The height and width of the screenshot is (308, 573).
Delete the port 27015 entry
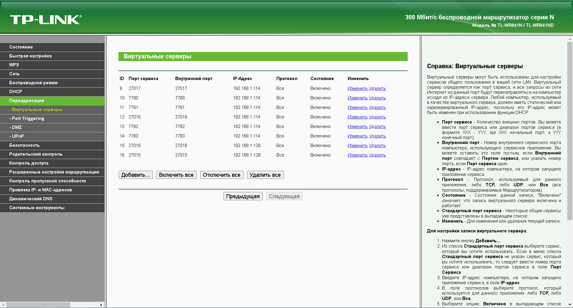pos(377,155)
